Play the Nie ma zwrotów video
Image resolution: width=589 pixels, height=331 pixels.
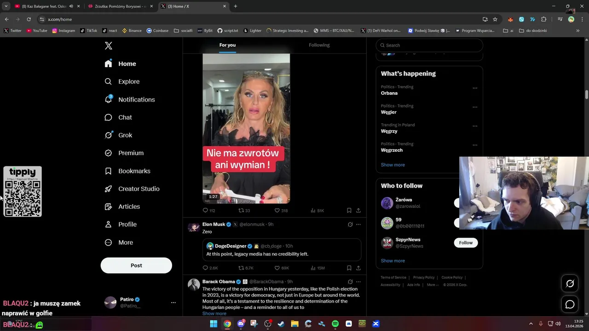pyautogui.click(x=246, y=128)
